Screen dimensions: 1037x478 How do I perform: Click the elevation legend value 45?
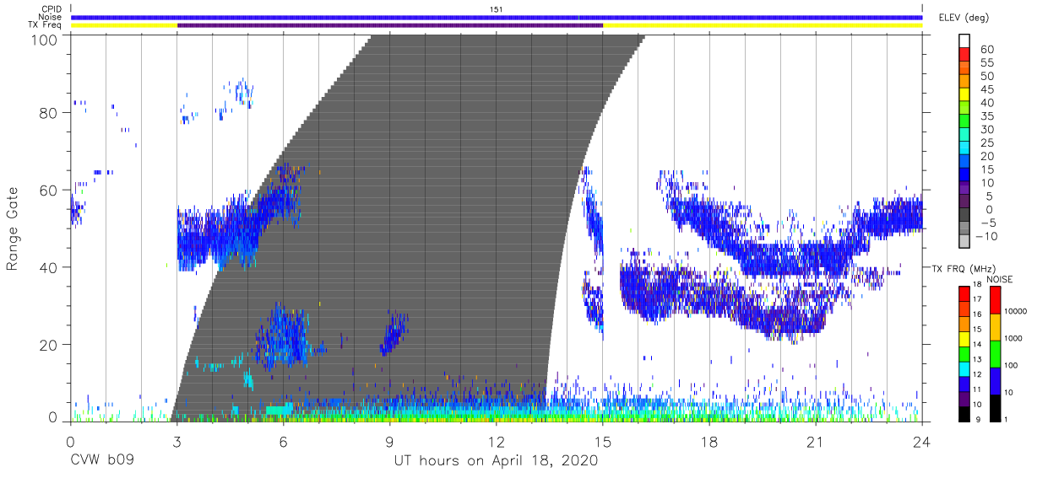(986, 90)
